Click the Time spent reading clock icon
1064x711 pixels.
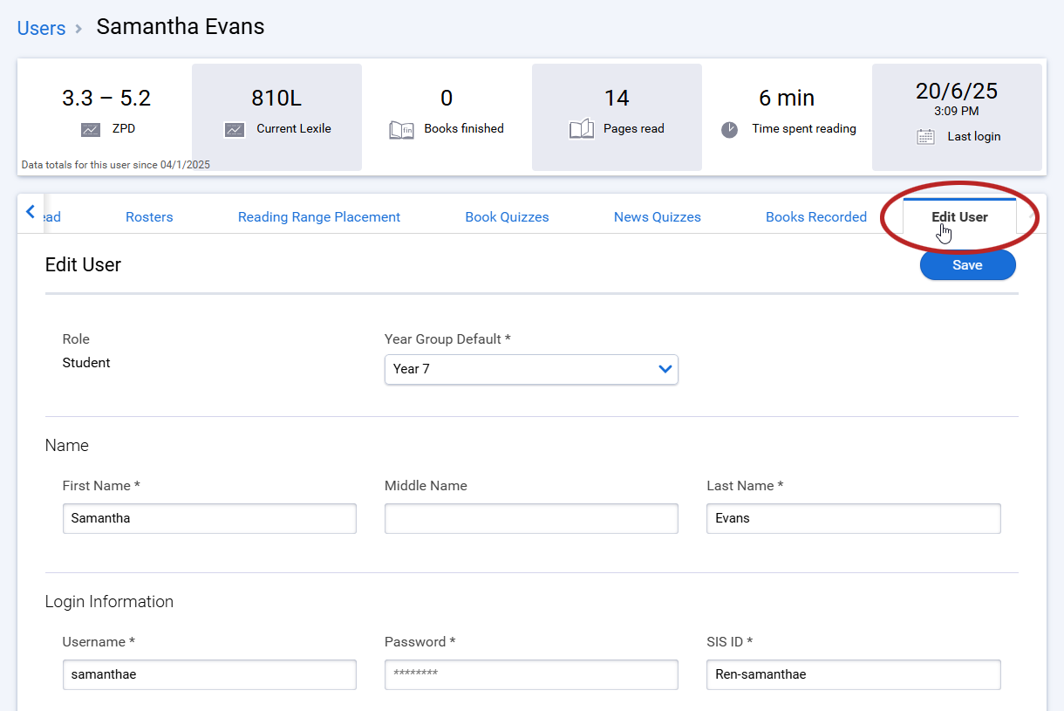(730, 129)
